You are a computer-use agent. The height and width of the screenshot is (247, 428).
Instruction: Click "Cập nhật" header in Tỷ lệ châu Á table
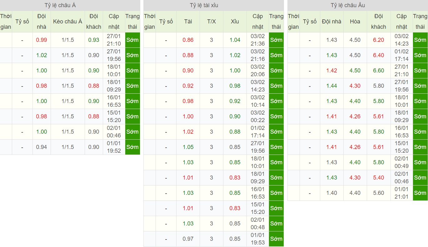(x=114, y=22)
